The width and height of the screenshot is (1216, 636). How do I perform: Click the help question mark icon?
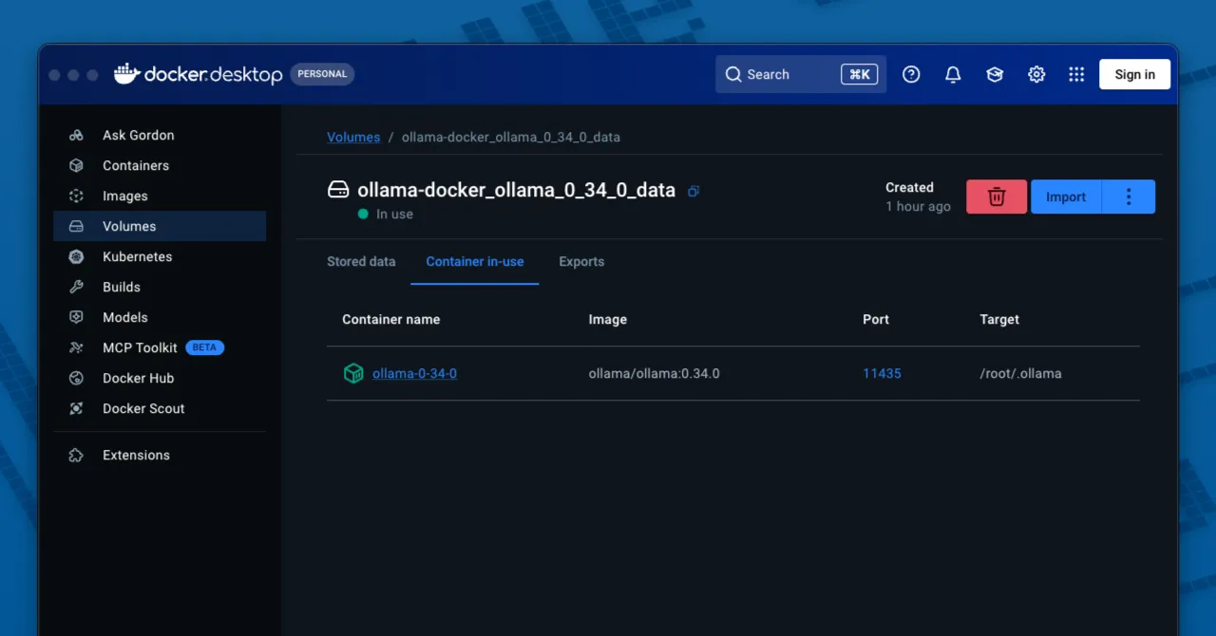(x=911, y=74)
